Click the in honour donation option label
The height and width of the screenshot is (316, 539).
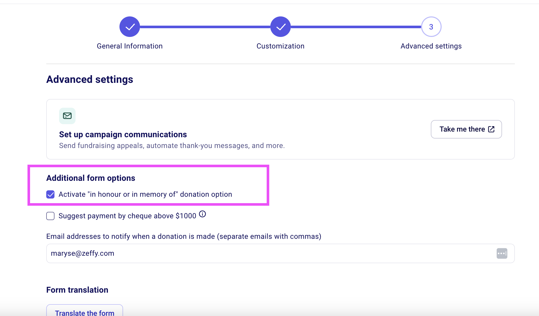point(145,194)
